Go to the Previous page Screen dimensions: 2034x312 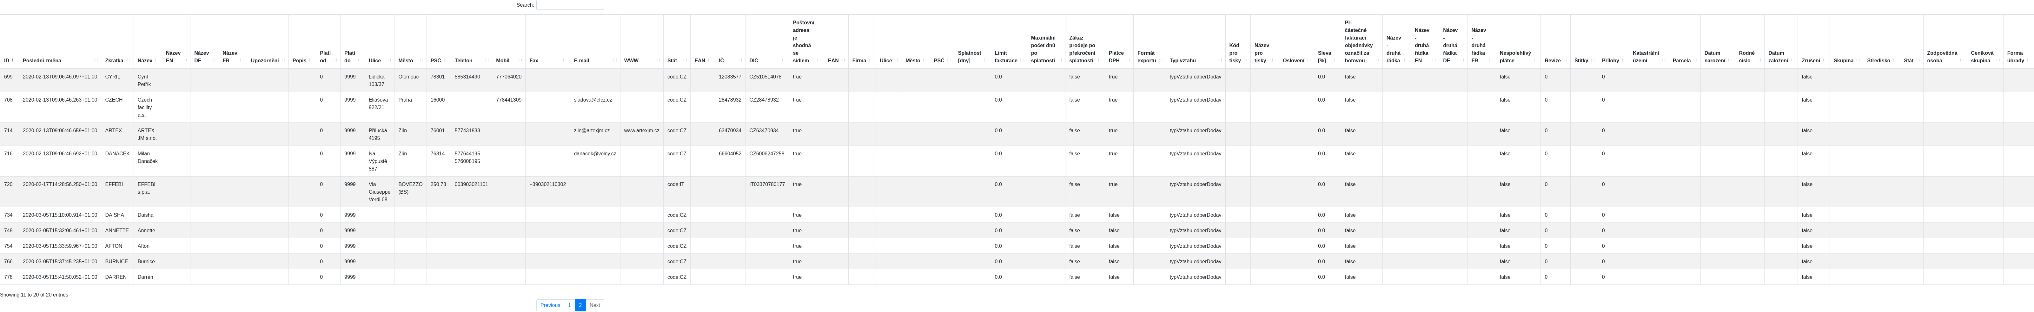[550, 305]
